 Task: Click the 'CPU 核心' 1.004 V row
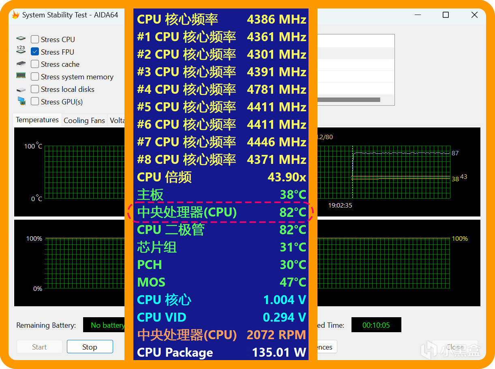(x=221, y=300)
